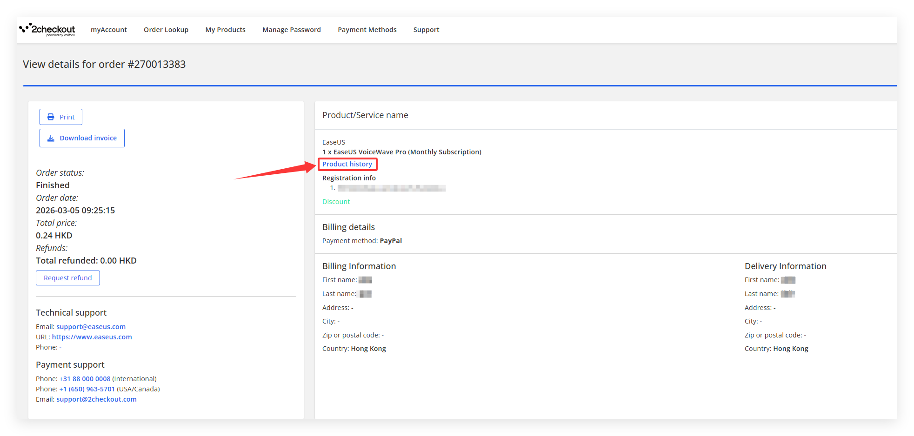
Task: Open the myAccount menu item
Action: tap(109, 30)
